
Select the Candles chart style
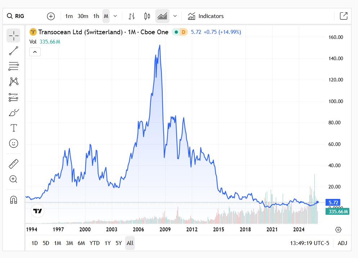(147, 16)
